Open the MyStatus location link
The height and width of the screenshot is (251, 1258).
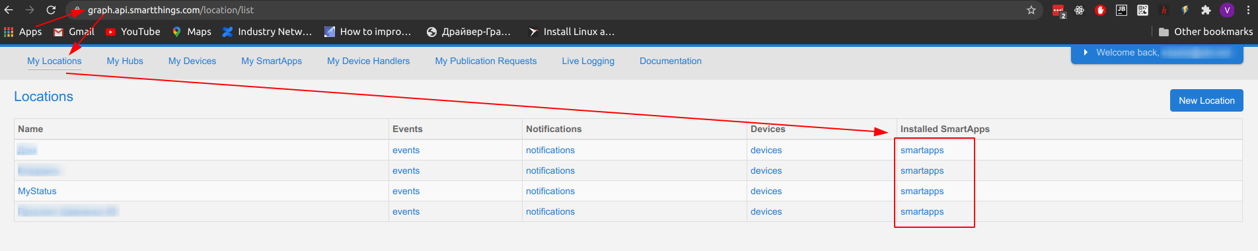(37, 191)
